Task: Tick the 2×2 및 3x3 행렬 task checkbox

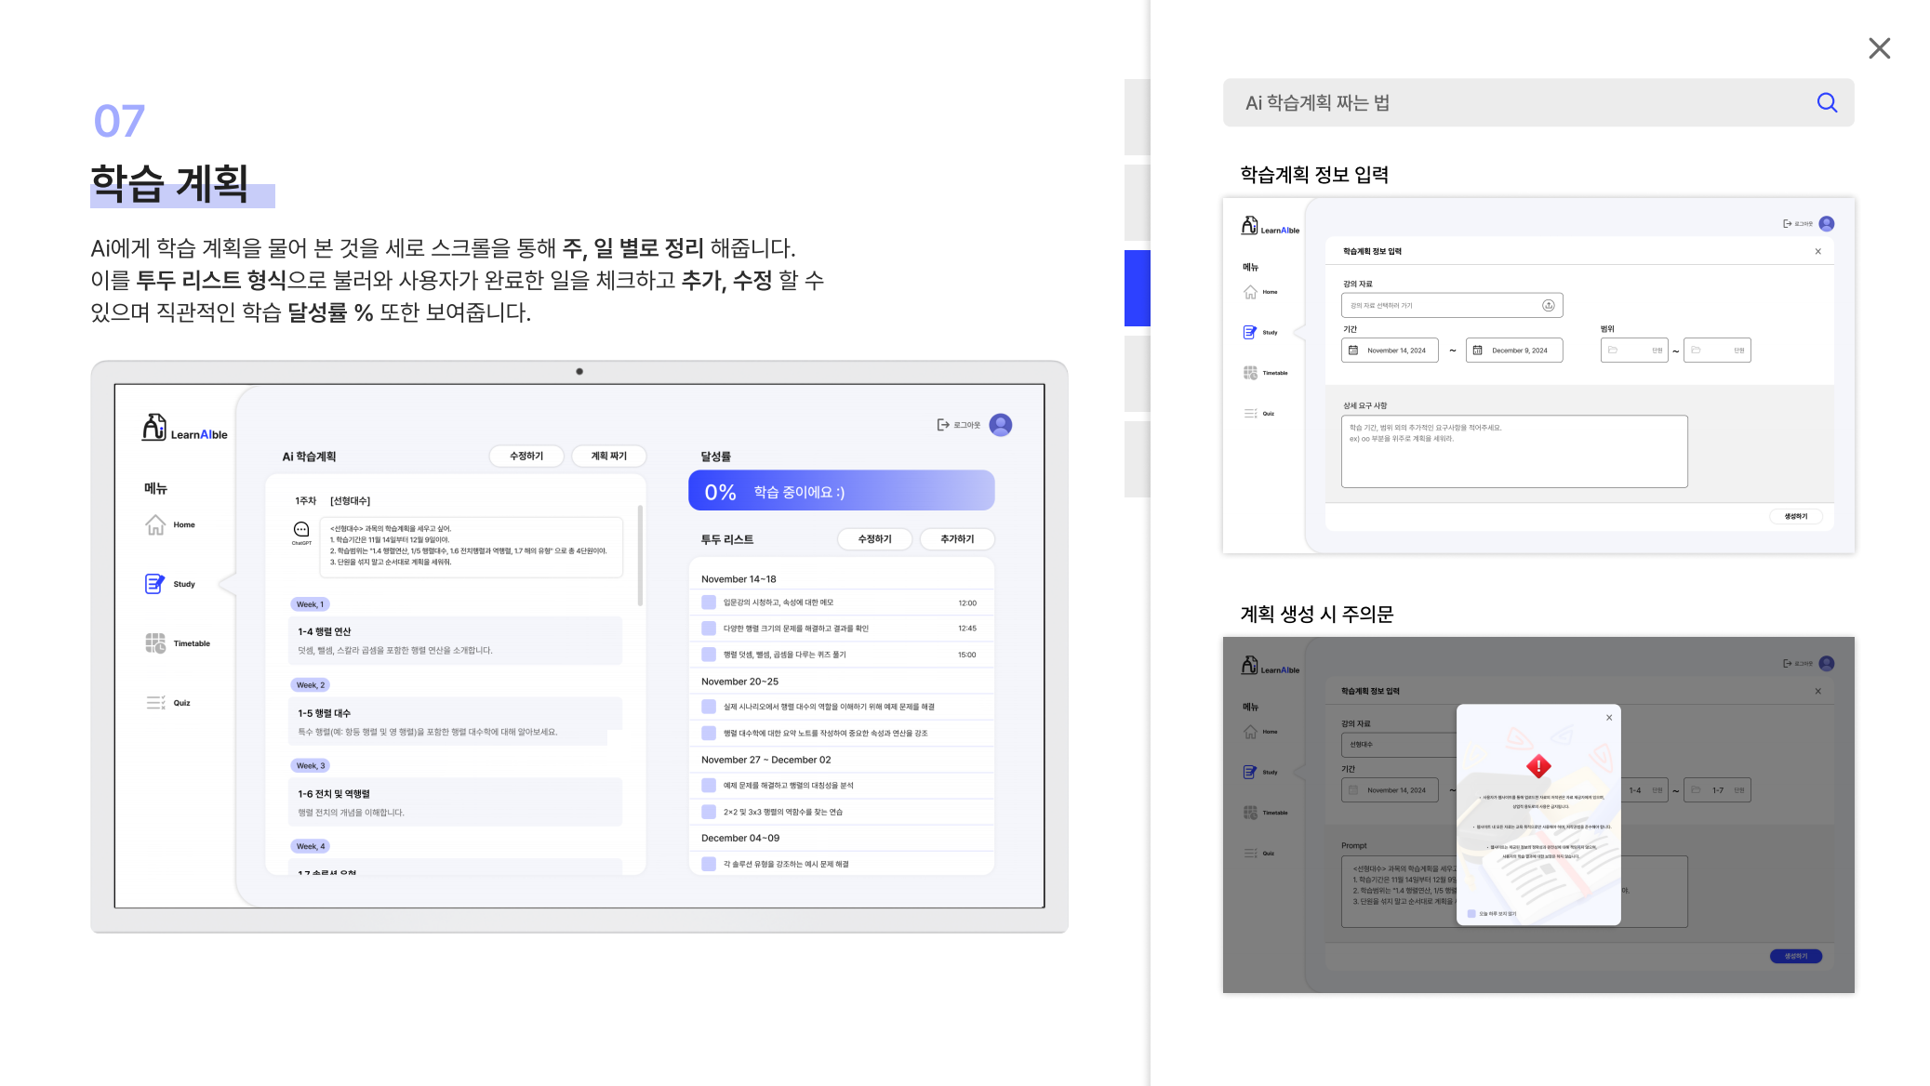Action: coord(709,812)
